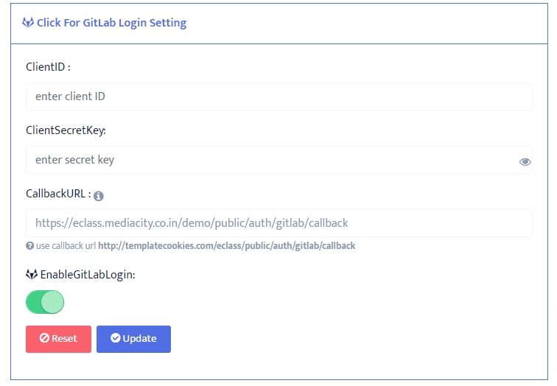The image size is (557, 386).
Task: Focus the enter client ID field
Action: click(278, 96)
